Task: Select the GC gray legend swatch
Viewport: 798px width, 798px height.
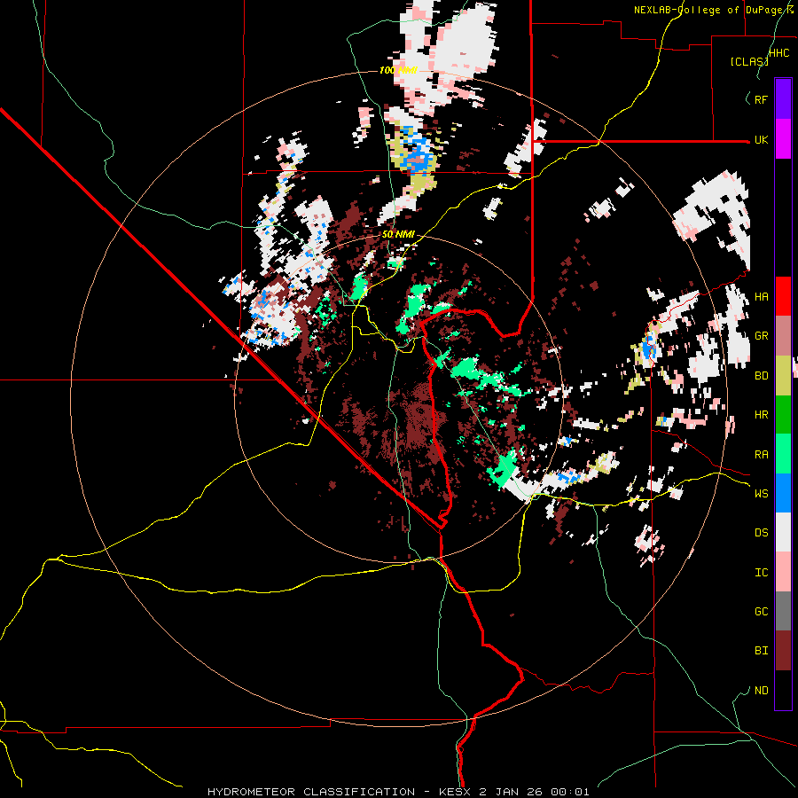Action: [783, 611]
